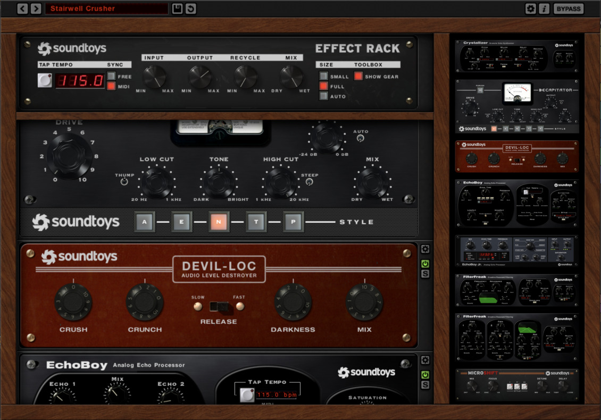
Task: Click the INPUT knob
Action: [x=154, y=77]
